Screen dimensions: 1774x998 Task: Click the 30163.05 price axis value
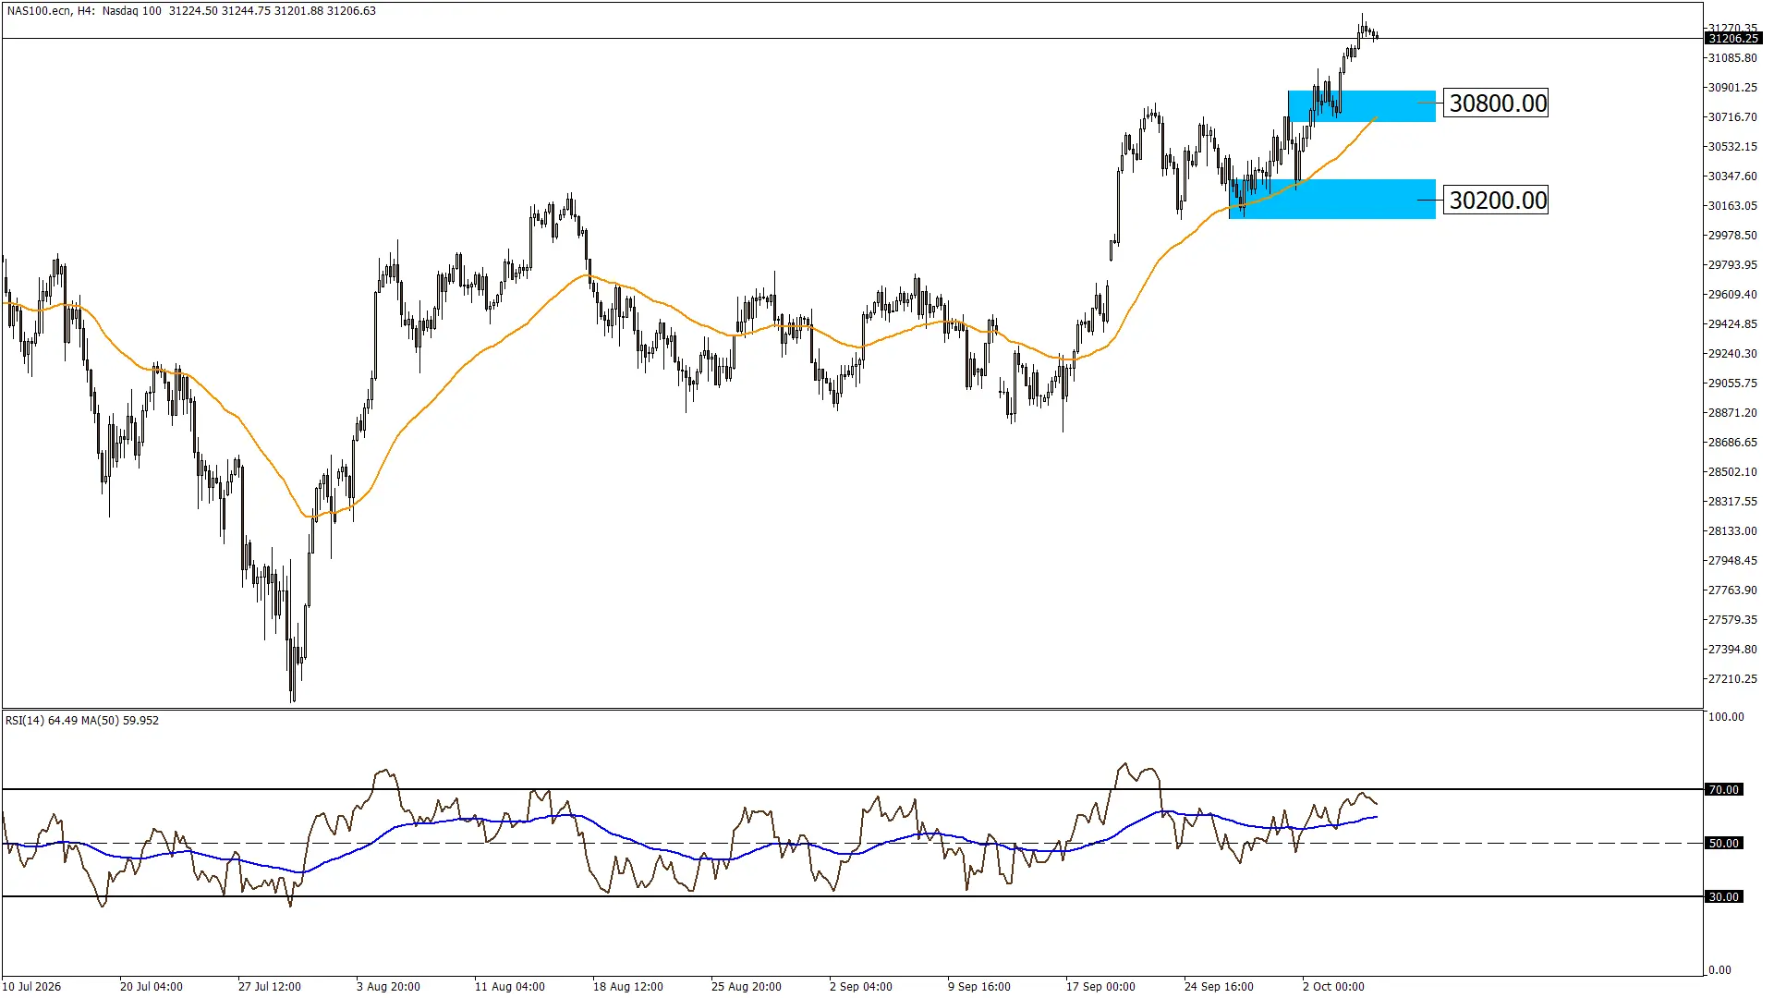click(x=1732, y=206)
